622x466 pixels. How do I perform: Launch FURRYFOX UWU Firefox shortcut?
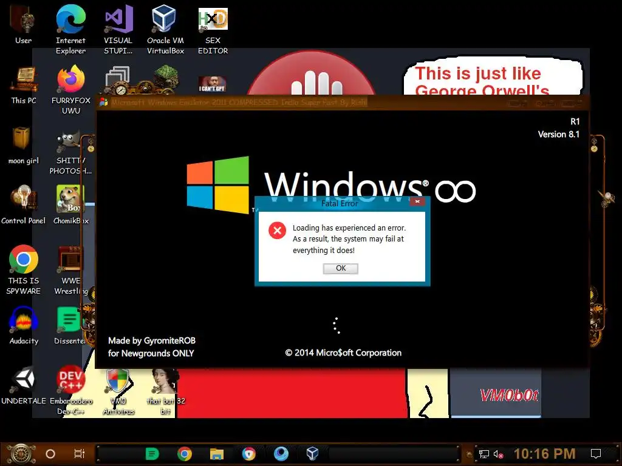click(x=71, y=89)
